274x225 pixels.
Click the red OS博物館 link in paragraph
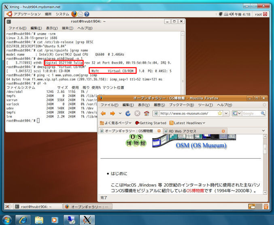[195, 191]
